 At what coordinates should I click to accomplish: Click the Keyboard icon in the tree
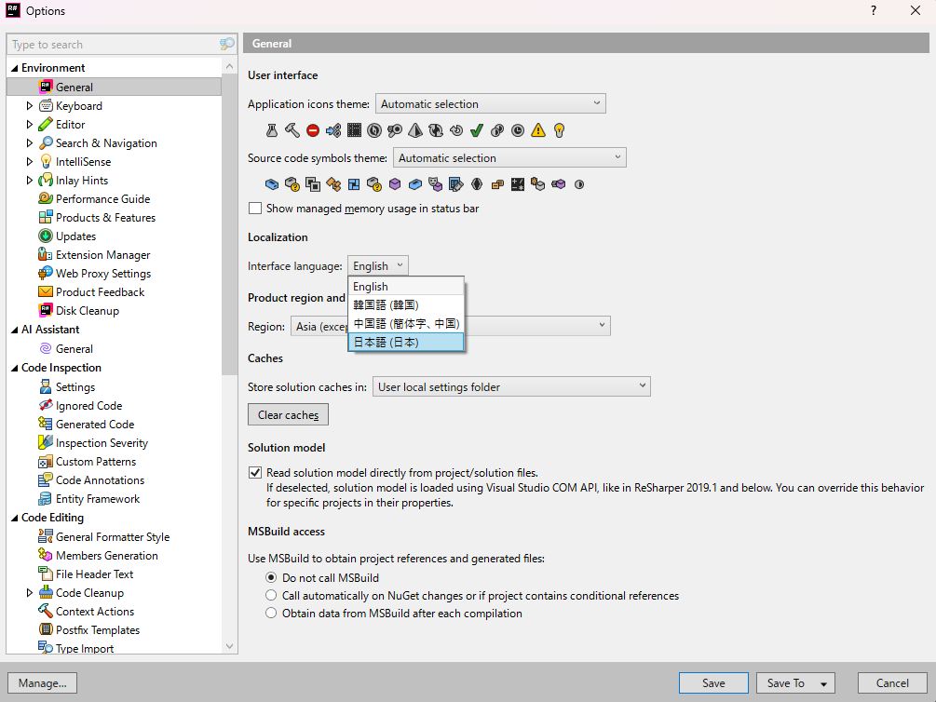tap(46, 105)
